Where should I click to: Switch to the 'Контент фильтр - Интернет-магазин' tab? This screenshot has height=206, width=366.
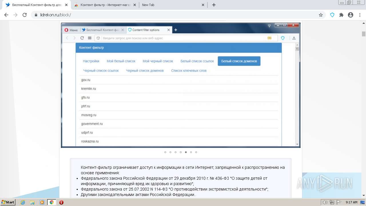point(105,5)
